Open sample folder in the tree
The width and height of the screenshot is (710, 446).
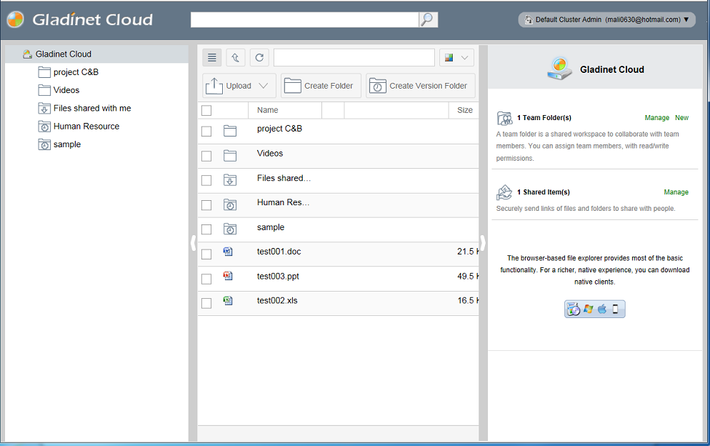67,144
